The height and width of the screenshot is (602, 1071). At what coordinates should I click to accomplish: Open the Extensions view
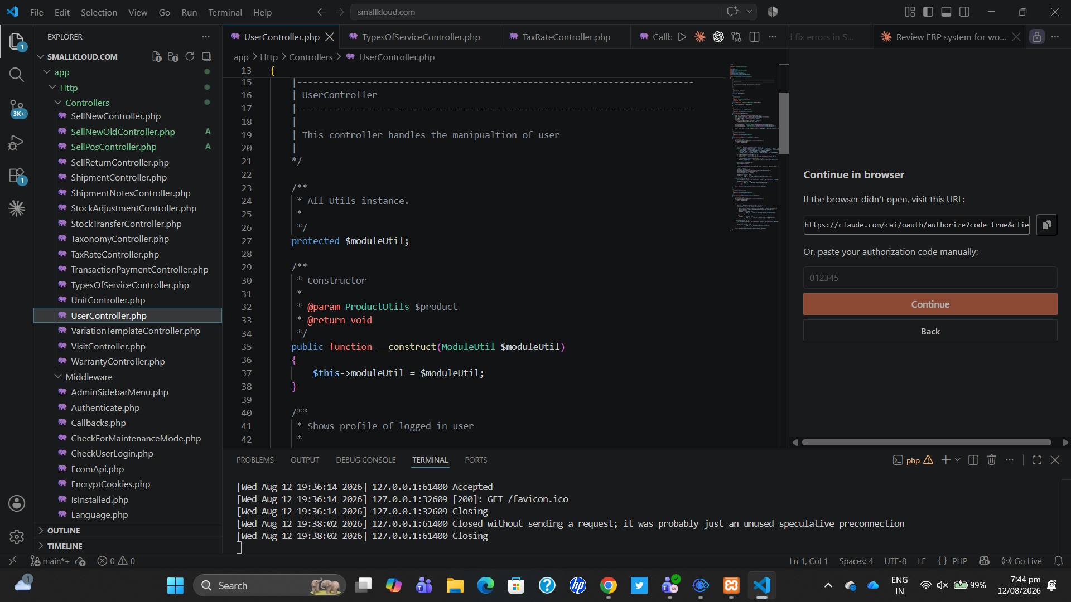[17, 176]
